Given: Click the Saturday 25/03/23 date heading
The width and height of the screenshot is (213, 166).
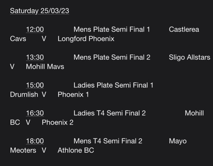Looking at the screenshot, I should [x=39, y=11].
